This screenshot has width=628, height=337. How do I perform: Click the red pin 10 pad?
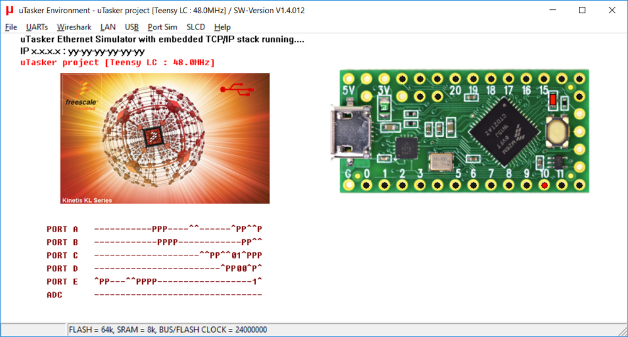[544, 185]
